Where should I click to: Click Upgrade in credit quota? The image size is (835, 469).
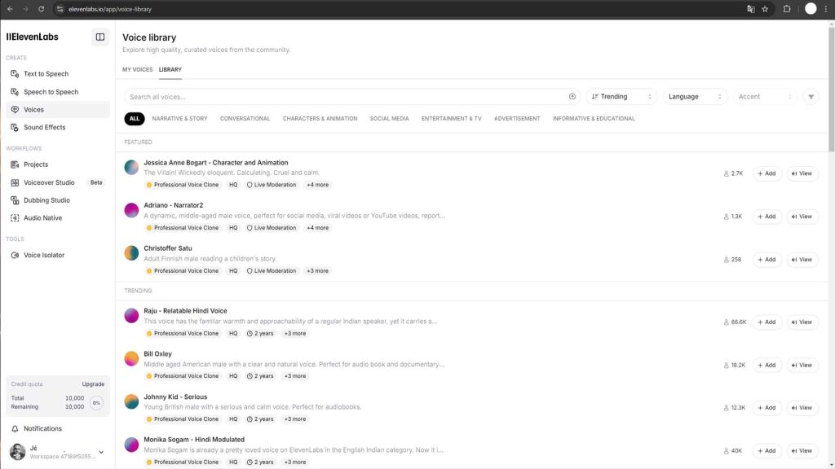[93, 384]
